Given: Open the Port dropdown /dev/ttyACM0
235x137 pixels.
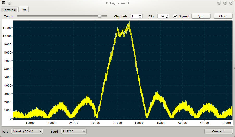Looking at the screenshot, I should coord(27,131).
